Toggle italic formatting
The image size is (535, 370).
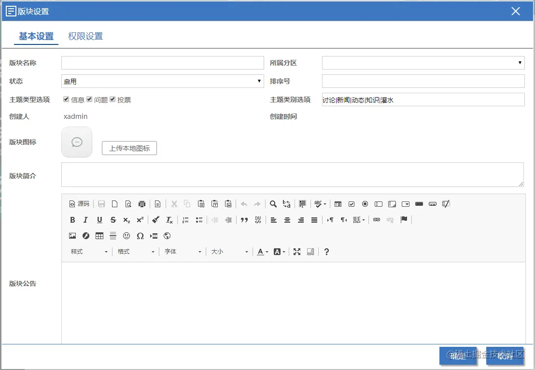click(85, 220)
